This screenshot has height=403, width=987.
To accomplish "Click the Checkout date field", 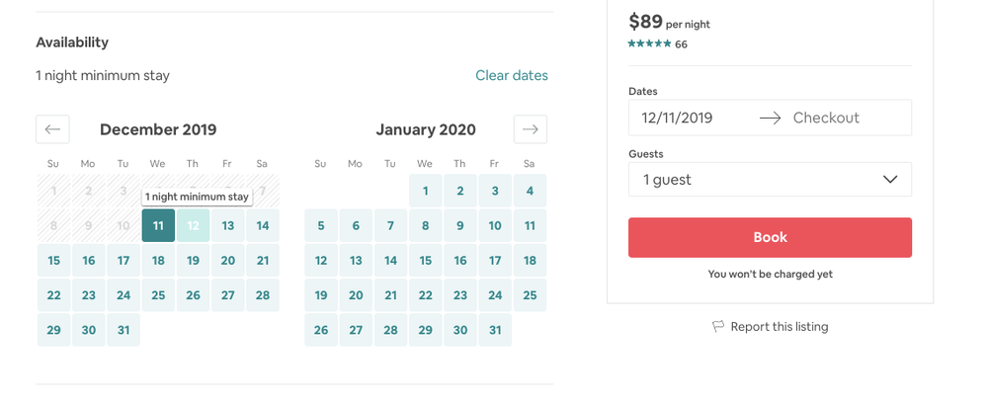I will pyautogui.click(x=826, y=118).
